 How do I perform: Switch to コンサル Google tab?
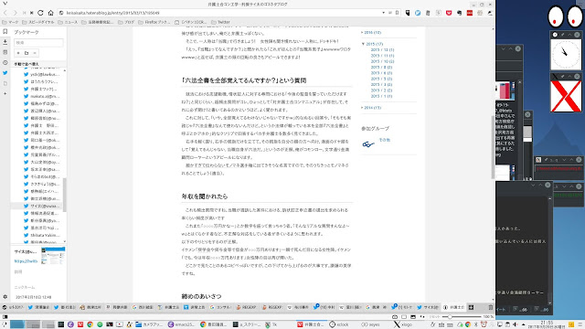(221, 307)
